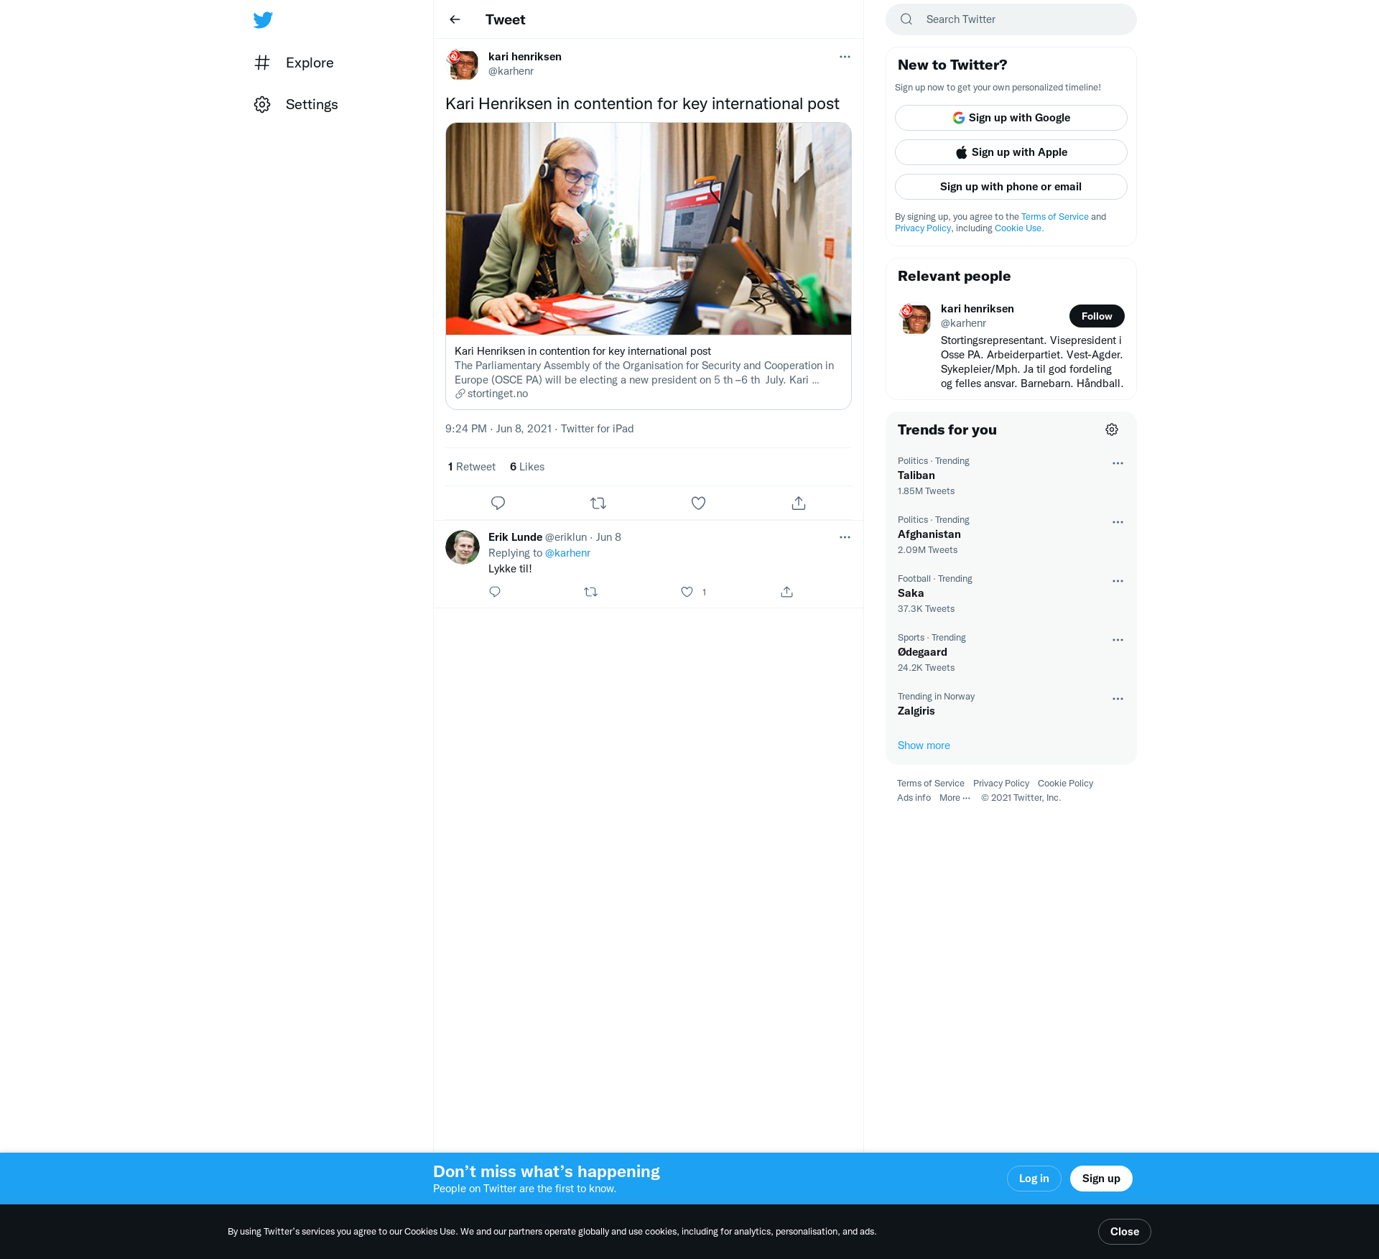Screen dimensions: 1379x1259
Task: Open kari henriksen's avatar on the tweet
Action: [463, 65]
